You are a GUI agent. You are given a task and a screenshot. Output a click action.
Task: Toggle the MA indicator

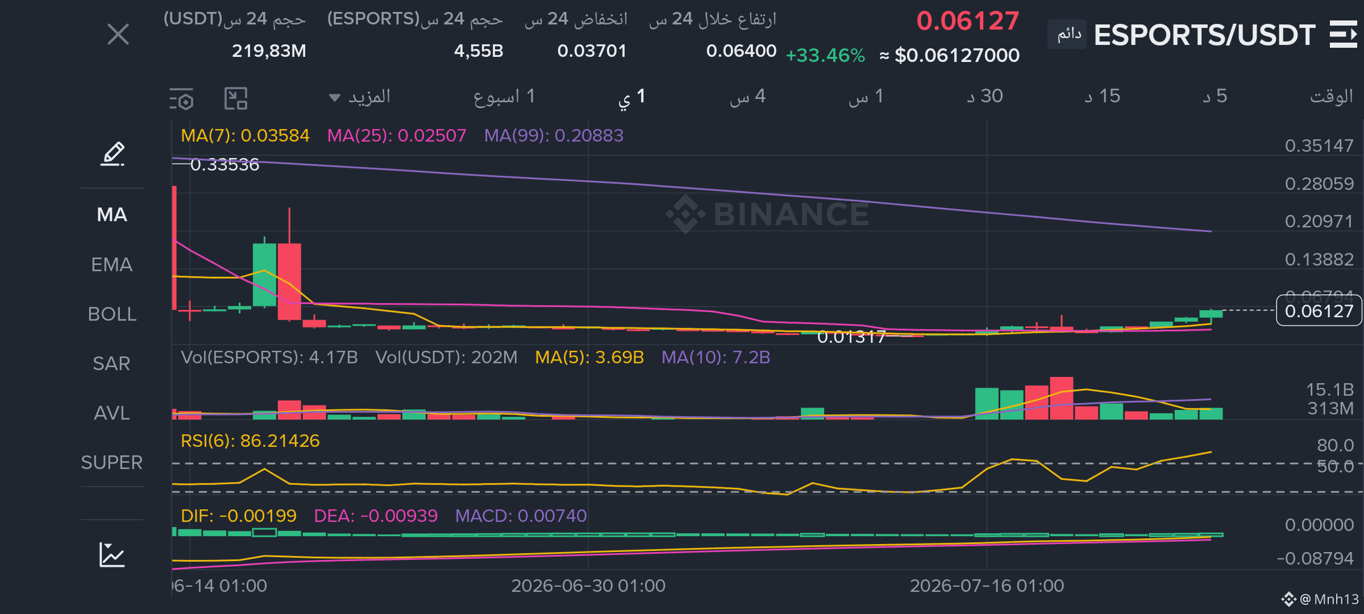pos(112,215)
